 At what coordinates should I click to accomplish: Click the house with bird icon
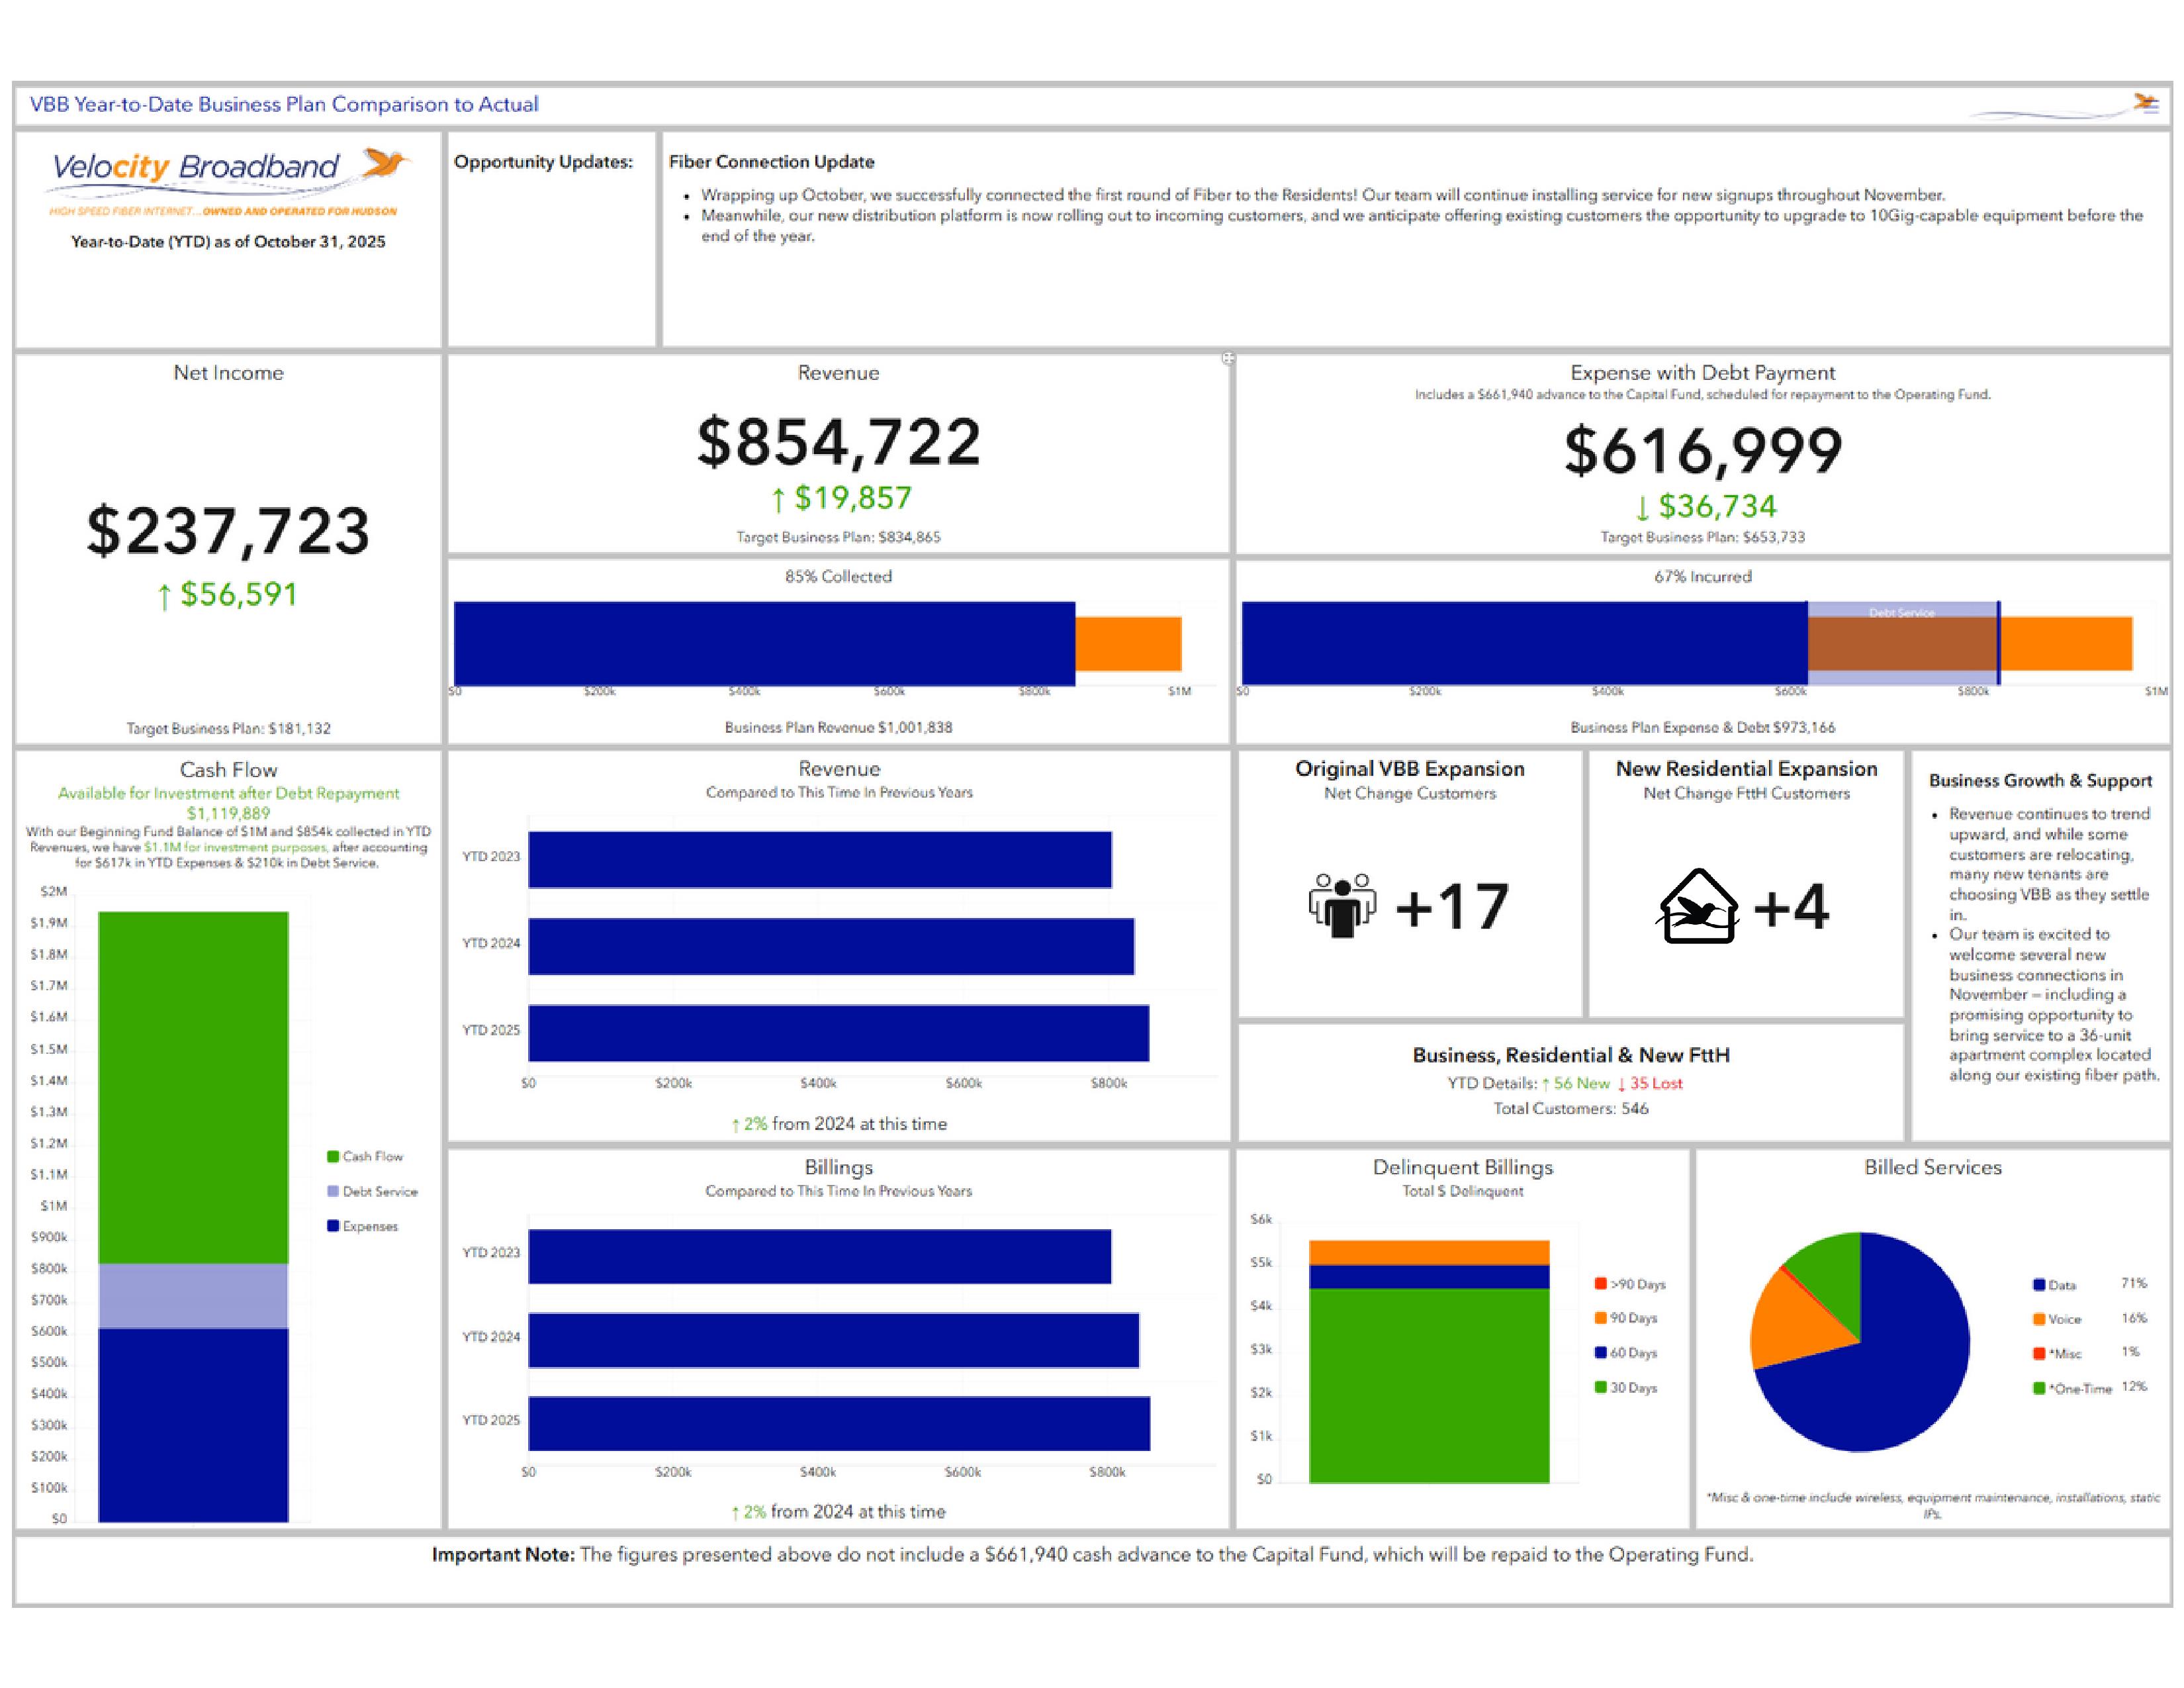point(1698,907)
